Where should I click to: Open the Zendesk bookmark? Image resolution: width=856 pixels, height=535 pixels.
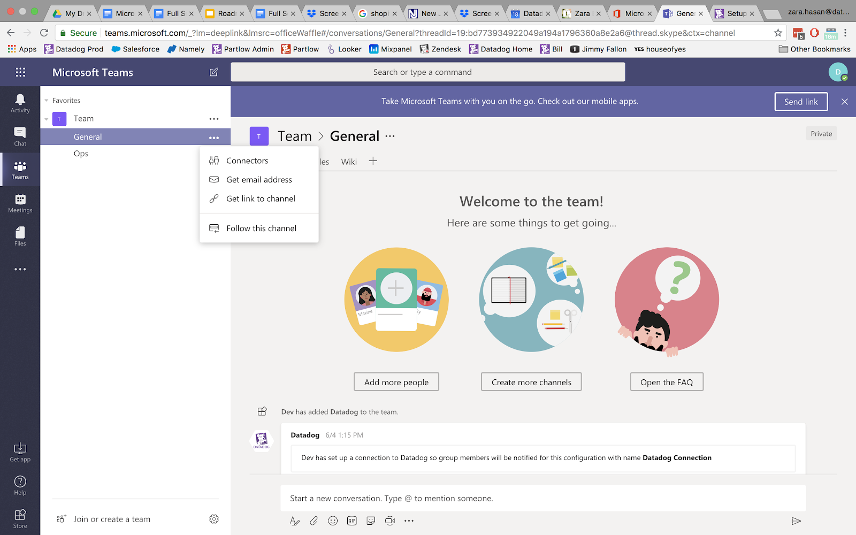click(440, 49)
